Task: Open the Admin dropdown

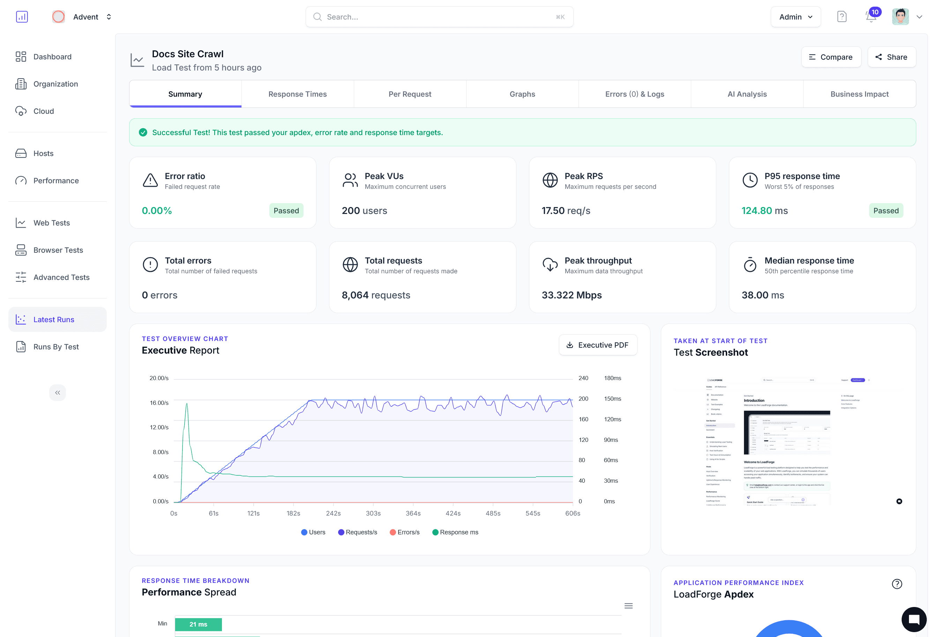Action: (795, 16)
